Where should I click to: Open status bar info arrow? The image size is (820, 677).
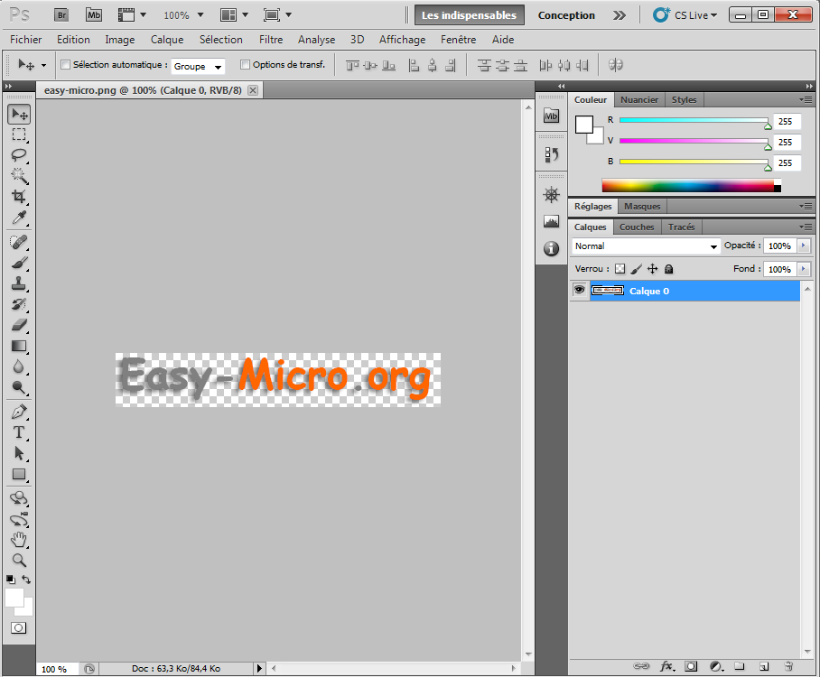coord(259,668)
